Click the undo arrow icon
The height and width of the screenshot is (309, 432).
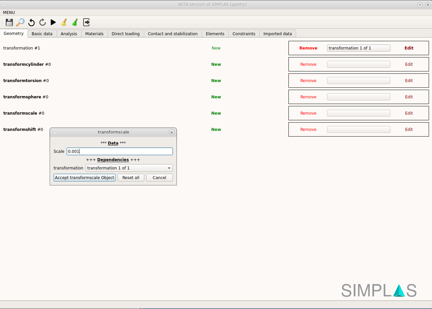click(31, 22)
